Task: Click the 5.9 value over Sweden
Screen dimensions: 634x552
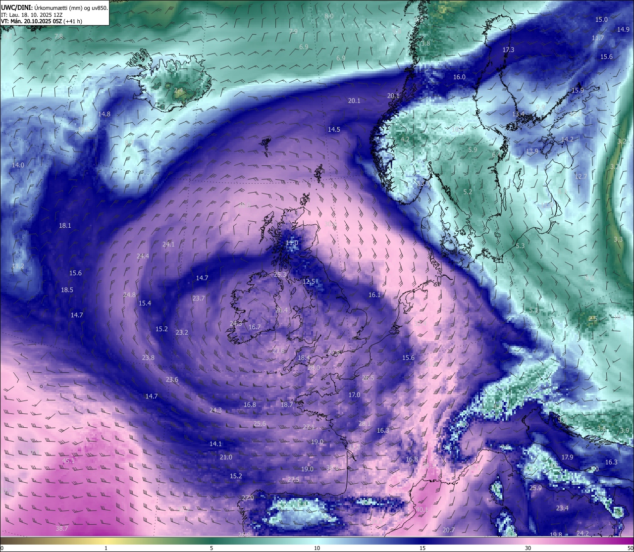Action: (473, 150)
